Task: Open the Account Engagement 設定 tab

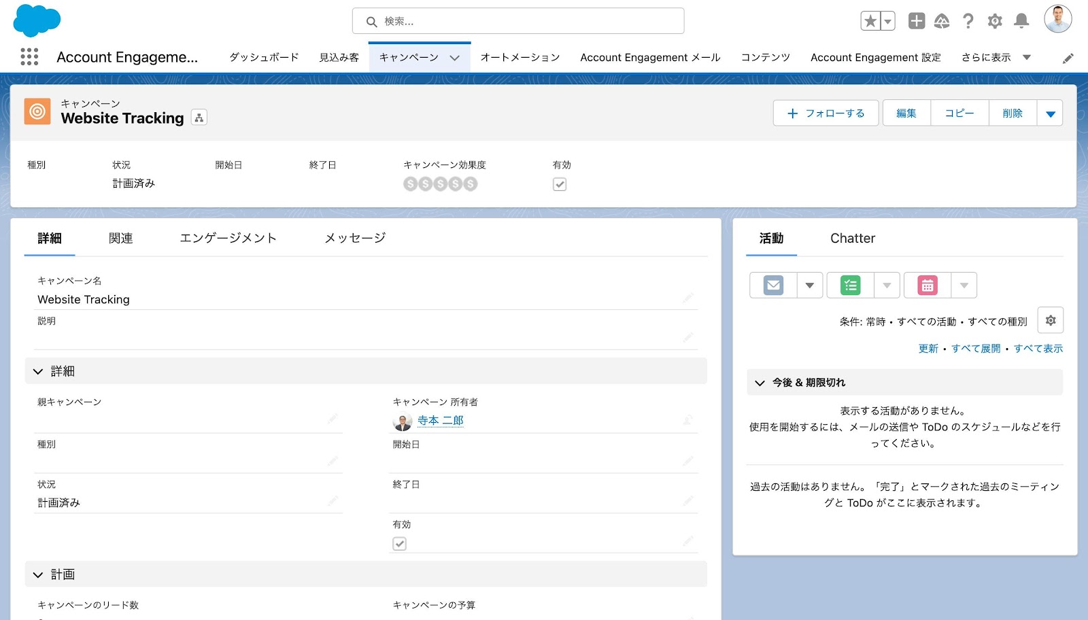Action: (x=876, y=58)
